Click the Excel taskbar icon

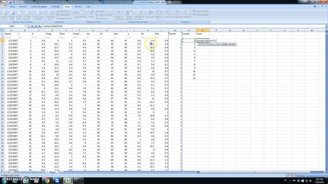click(x=68, y=180)
